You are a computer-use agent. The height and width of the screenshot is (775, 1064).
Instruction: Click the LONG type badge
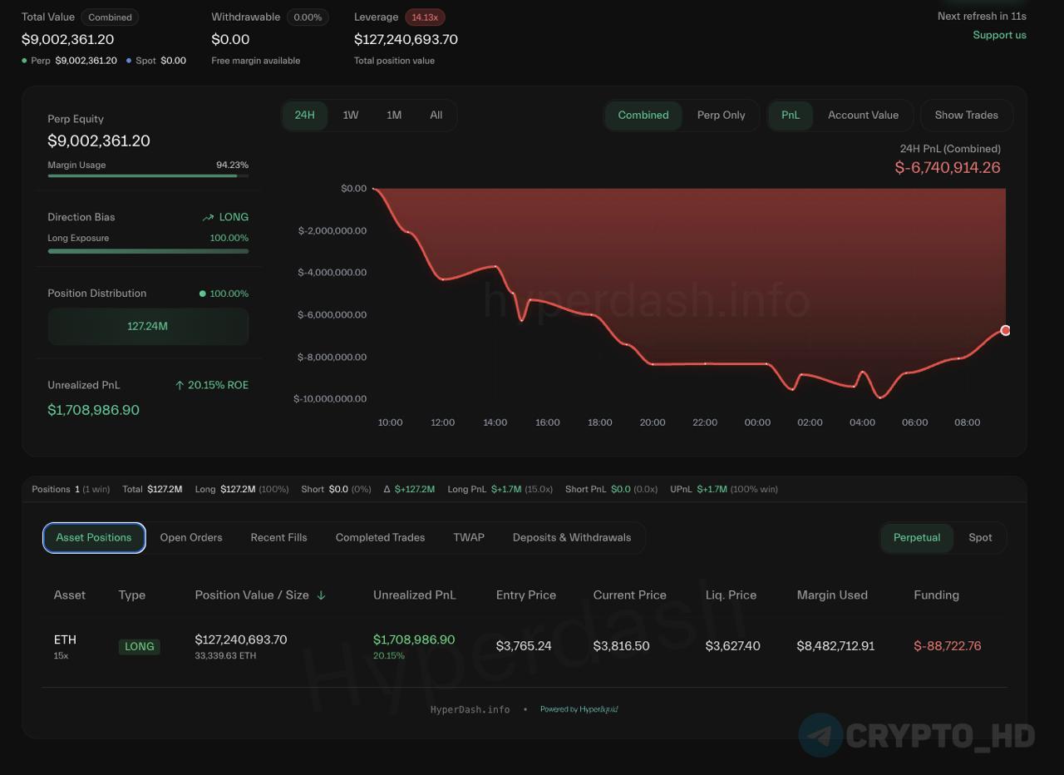click(139, 646)
